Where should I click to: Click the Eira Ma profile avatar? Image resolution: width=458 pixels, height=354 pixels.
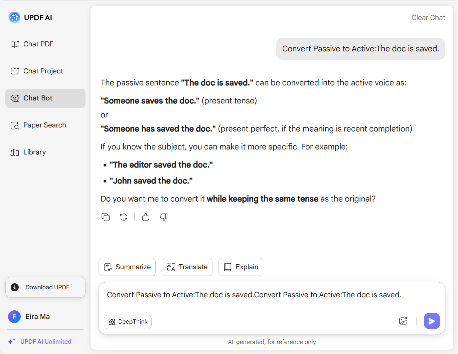tap(14, 317)
